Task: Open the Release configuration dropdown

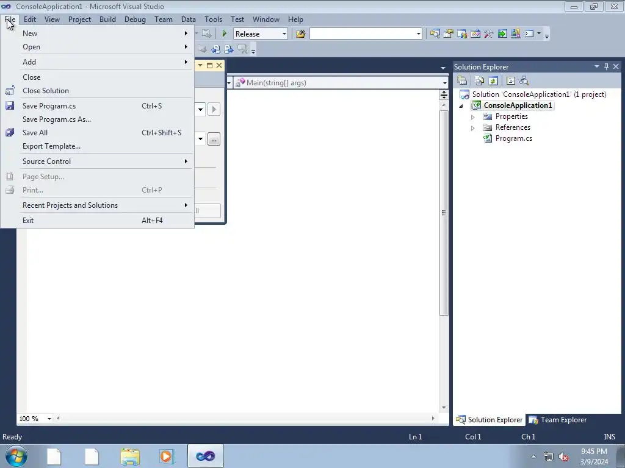Action: click(284, 34)
